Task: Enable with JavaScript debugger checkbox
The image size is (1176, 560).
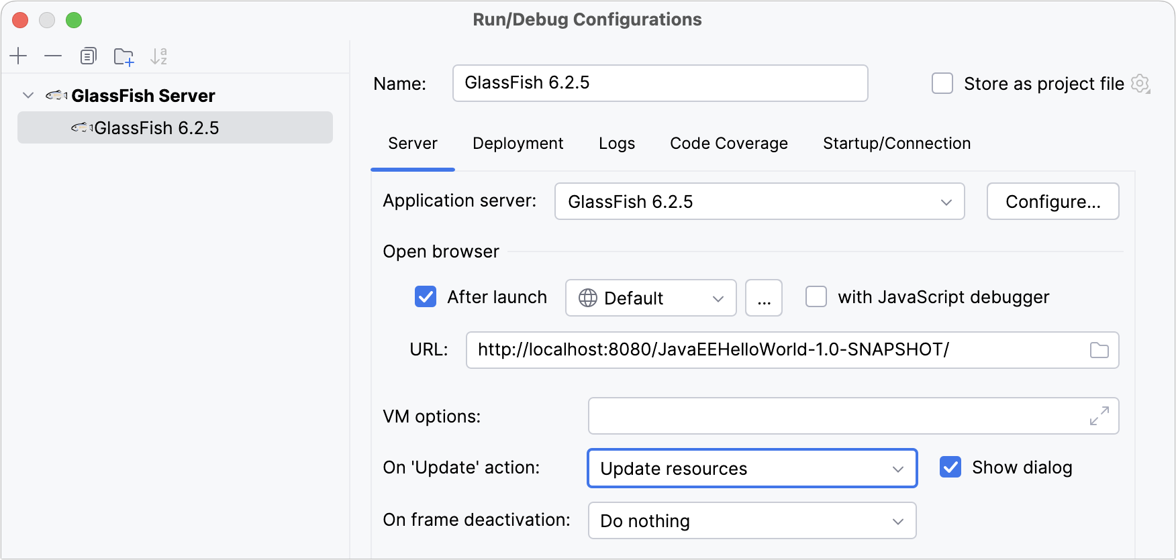Action: (x=816, y=296)
